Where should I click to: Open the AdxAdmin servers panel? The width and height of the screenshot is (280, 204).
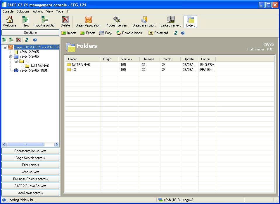coord(30,193)
